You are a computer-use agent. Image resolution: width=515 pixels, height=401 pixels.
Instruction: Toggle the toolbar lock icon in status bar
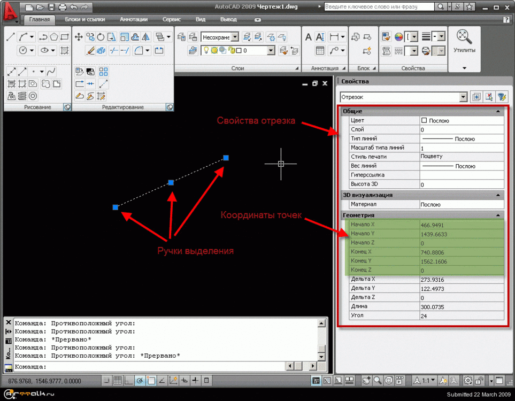tap(479, 381)
